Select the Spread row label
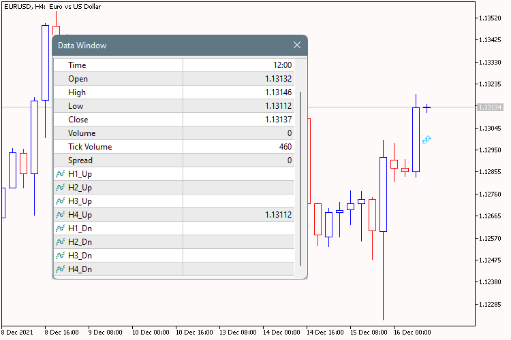 click(x=80, y=160)
